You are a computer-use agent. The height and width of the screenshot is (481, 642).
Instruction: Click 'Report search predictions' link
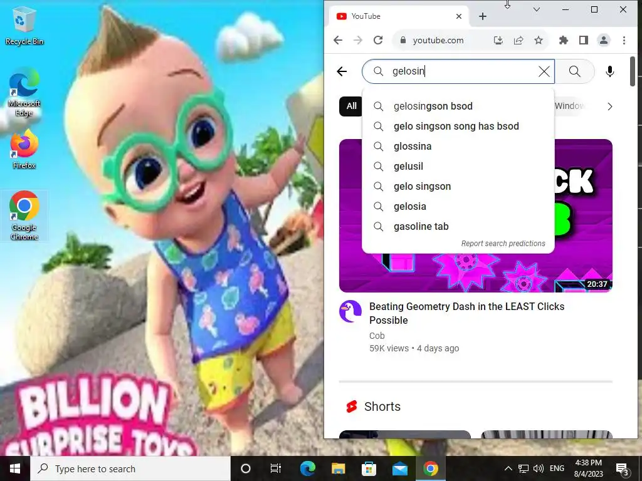click(x=503, y=244)
